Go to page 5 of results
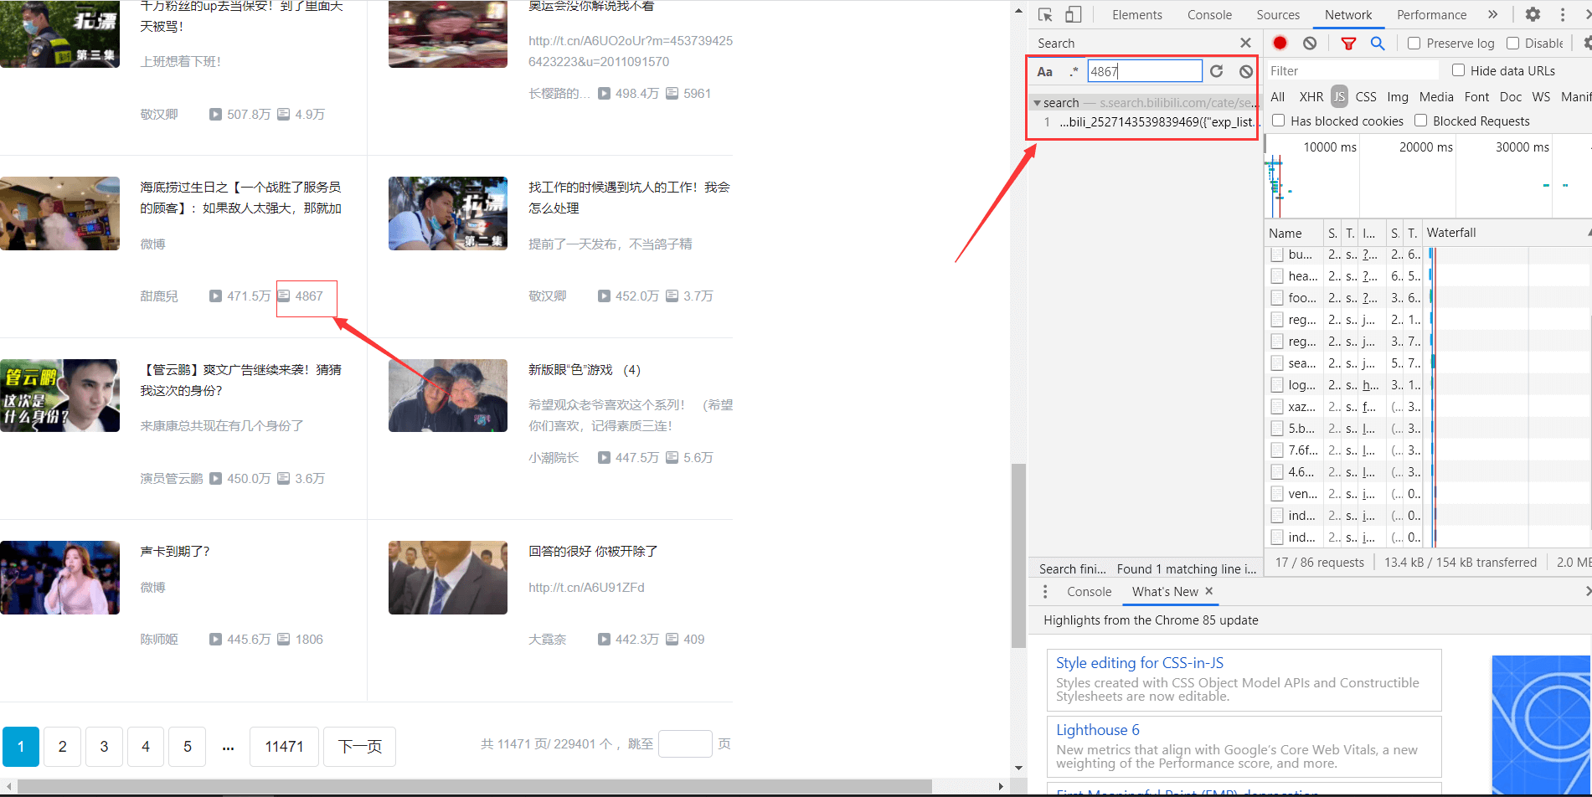This screenshot has width=1592, height=797. [188, 747]
